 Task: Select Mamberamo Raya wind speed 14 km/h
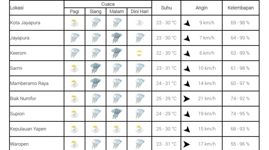coord(207,83)
